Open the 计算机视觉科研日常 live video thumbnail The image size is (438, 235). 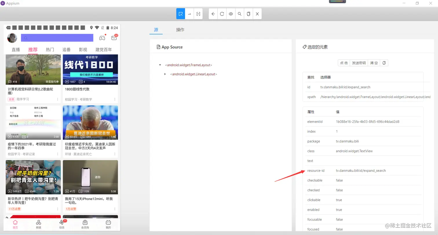point(33,69)
